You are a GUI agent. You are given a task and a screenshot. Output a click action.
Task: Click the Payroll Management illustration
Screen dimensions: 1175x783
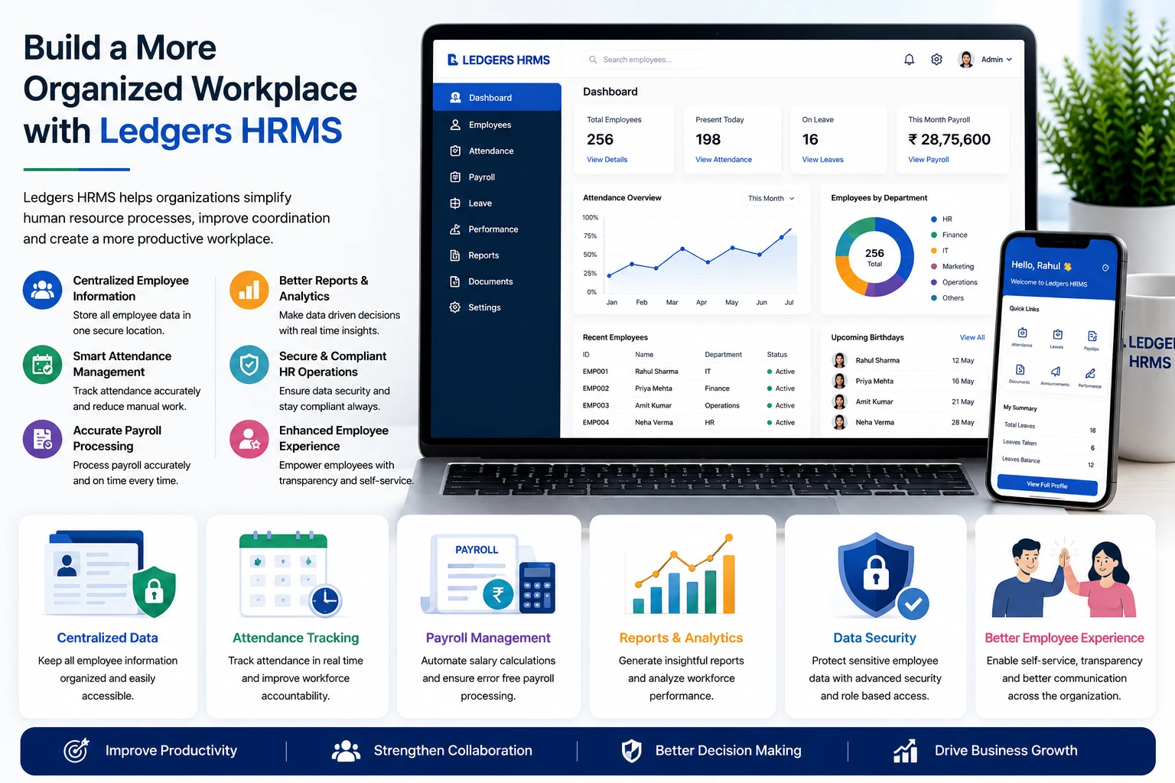pyautogui.click(x=488, y=575)
